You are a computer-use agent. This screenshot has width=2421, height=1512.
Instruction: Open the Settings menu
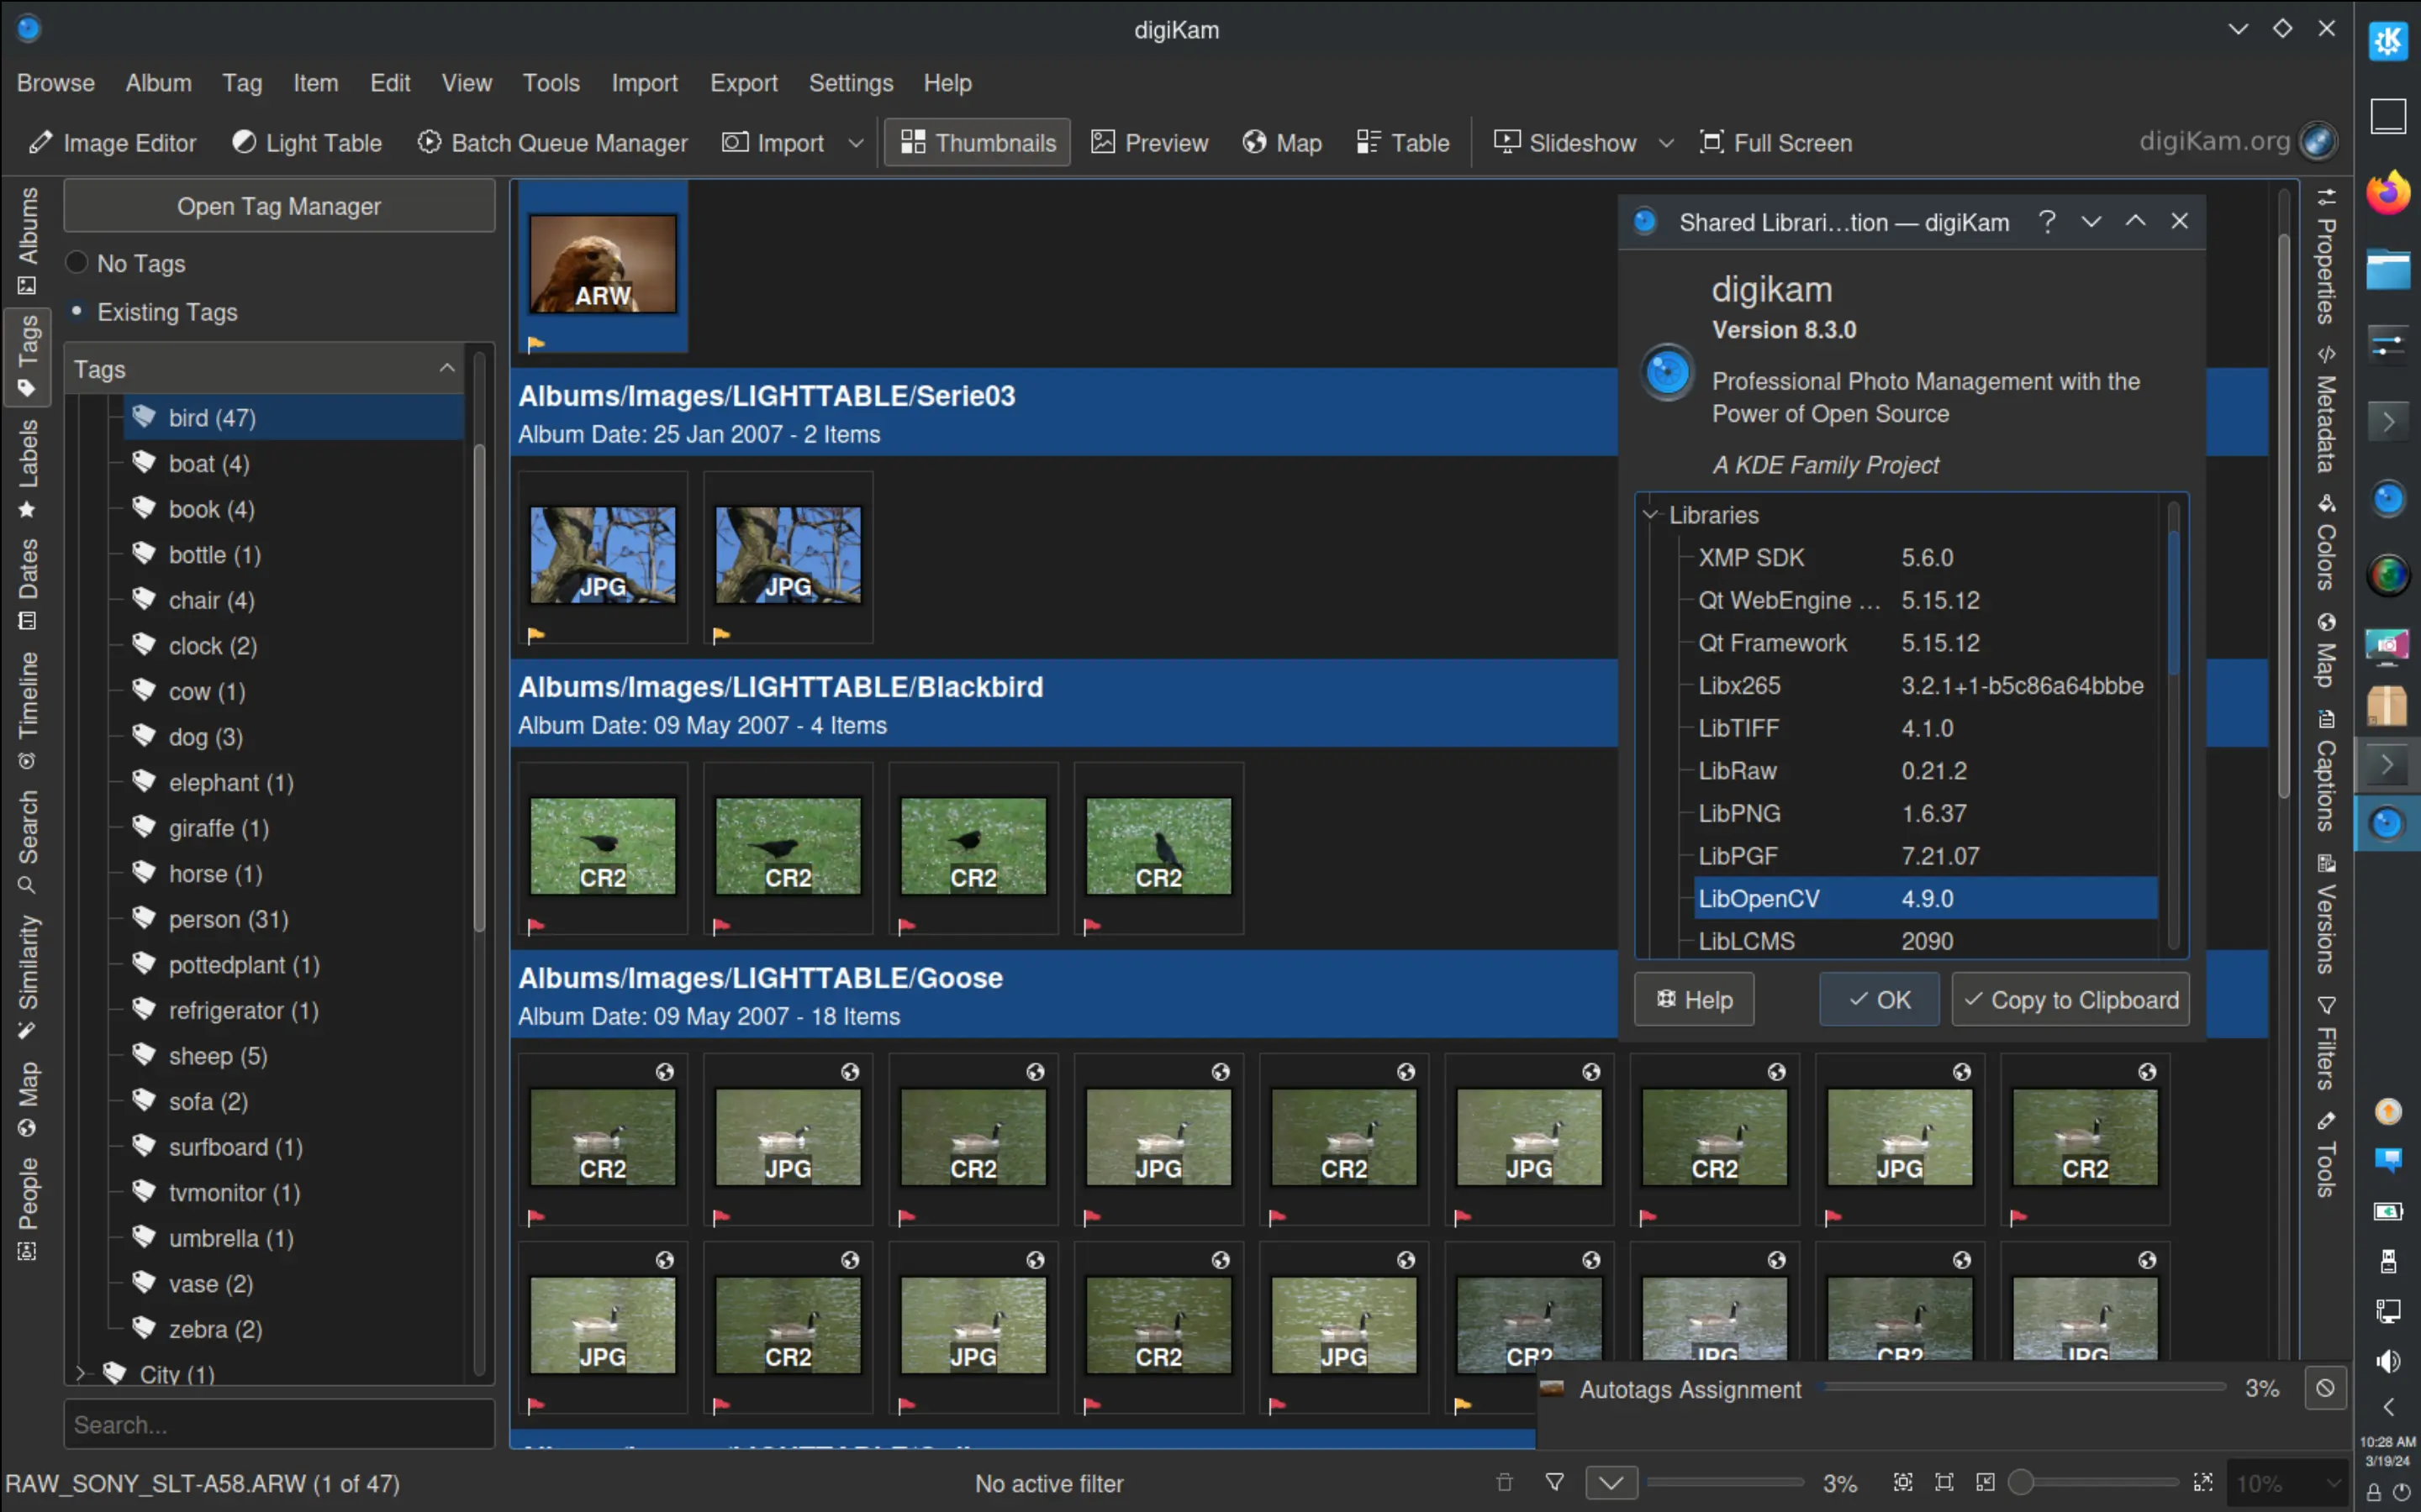coord(851,82)
